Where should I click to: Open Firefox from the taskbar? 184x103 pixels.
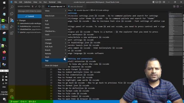(x=4, y=52)
